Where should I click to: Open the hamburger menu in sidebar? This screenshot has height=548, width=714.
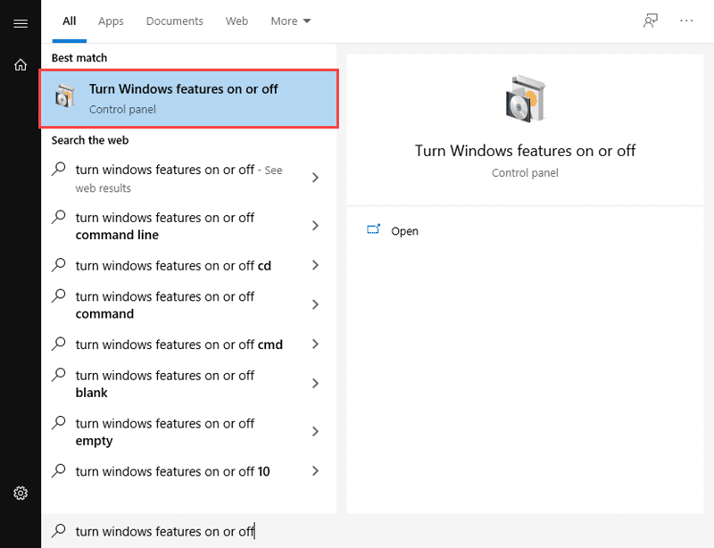tap(21, 23)
